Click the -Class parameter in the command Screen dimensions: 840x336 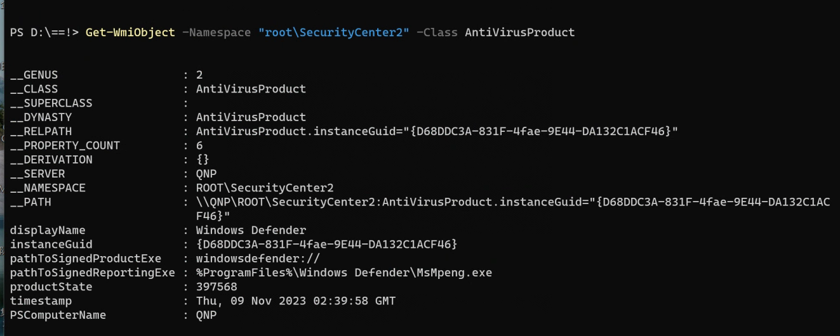point(437,32)
